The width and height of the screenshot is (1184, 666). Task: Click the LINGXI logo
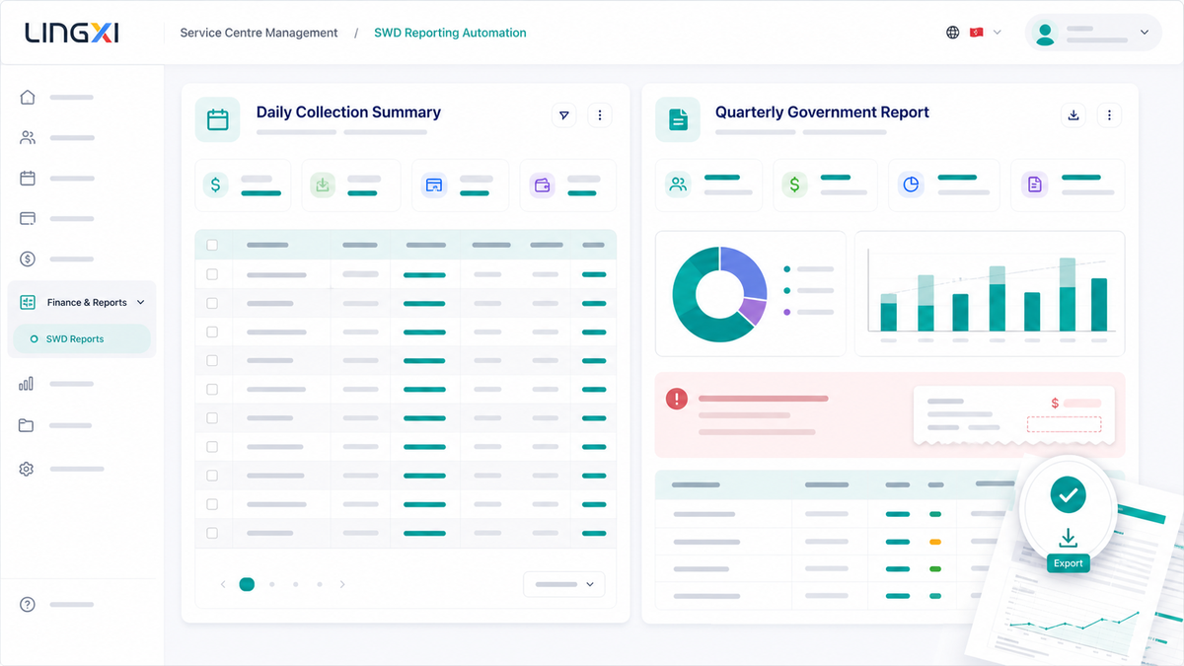click(x=72, y=33)
